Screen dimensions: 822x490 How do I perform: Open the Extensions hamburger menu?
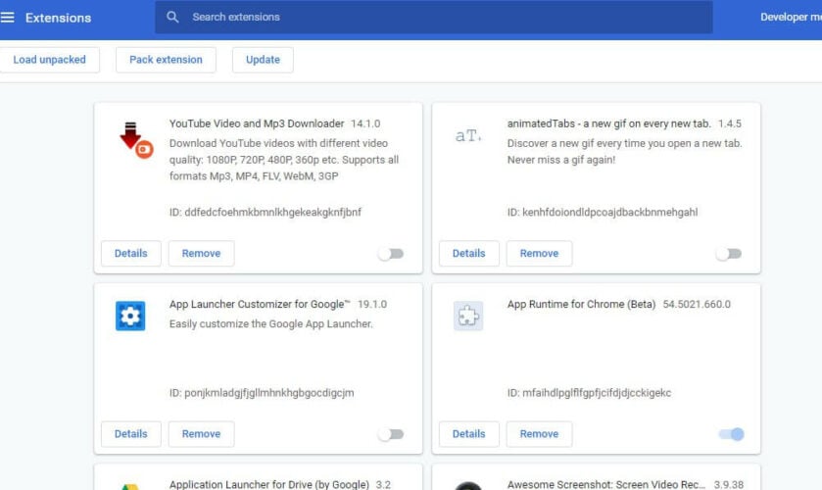7,18
